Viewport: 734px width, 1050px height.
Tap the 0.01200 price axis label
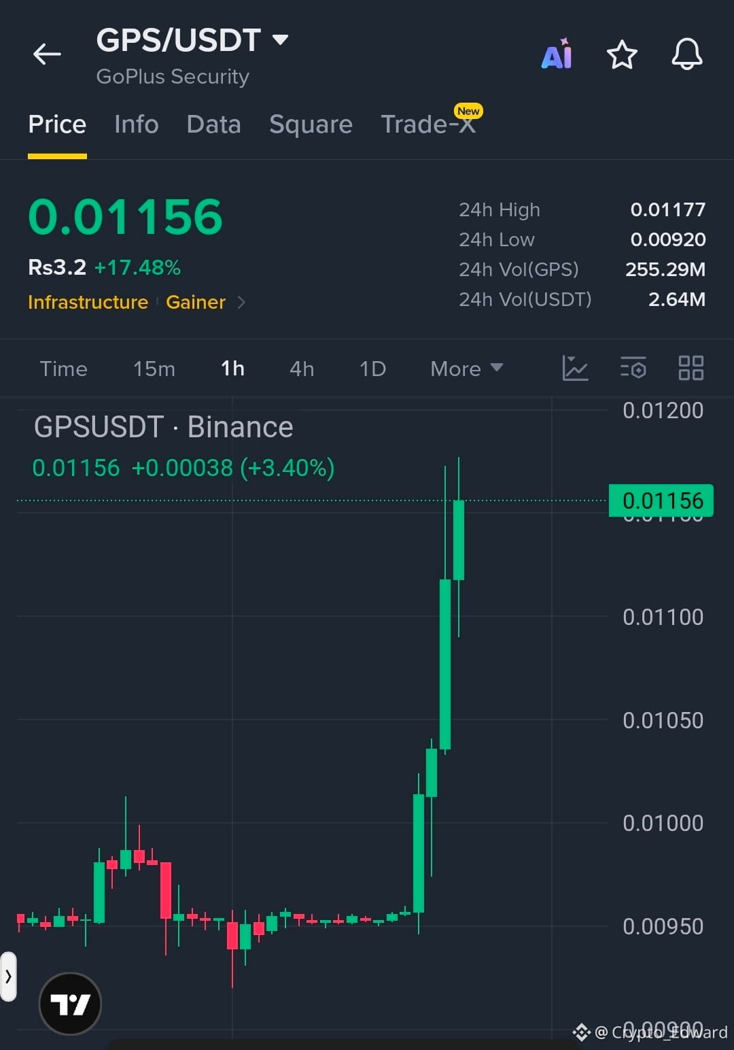[x=663, y=410]
